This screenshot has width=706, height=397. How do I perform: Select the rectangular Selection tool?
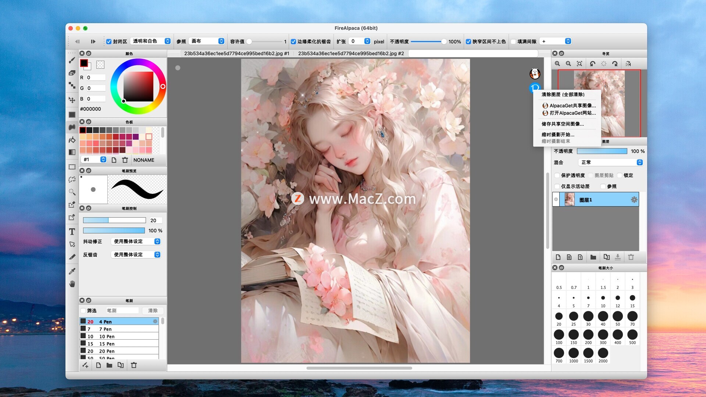72,167
